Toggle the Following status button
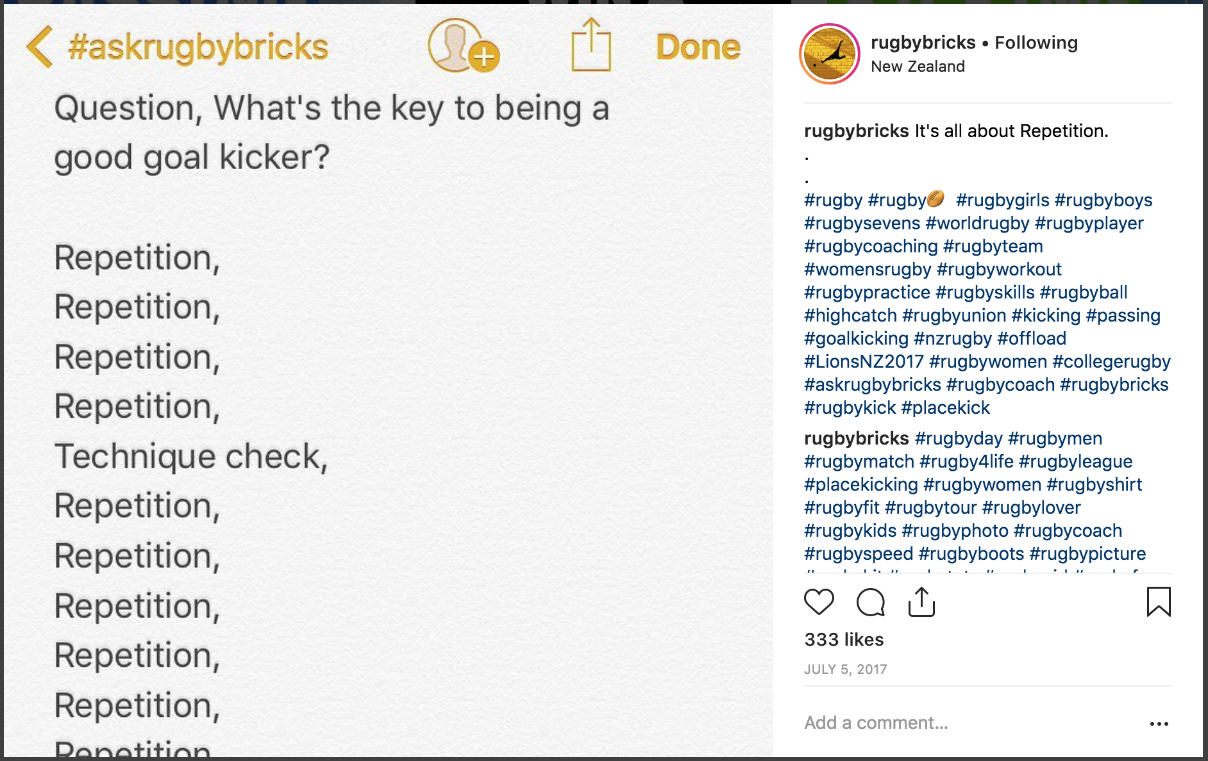This screenshot has height=761, width=1208. pos(1036,42)
